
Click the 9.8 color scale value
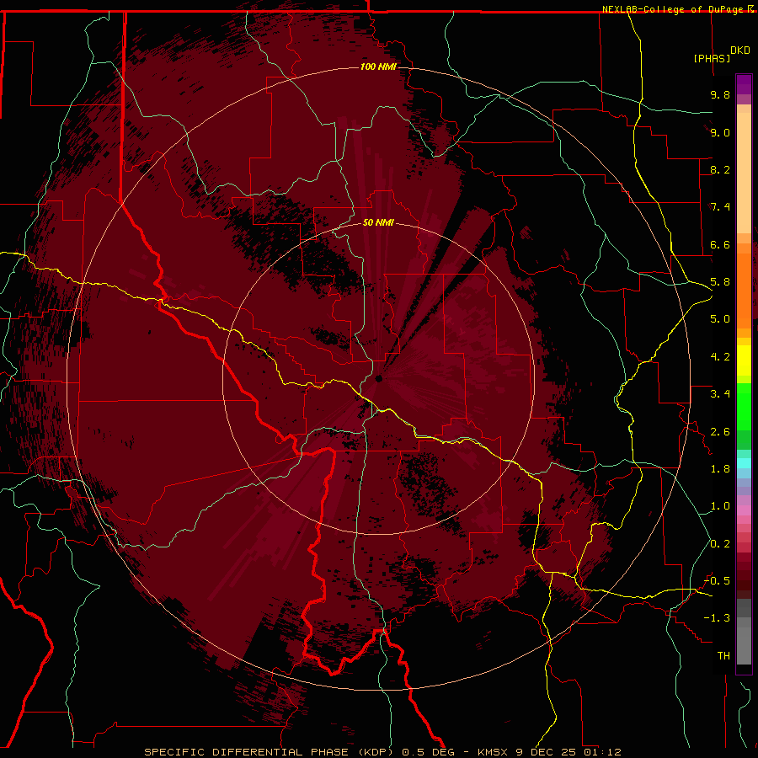pyautogui.click(x=720, y=94)
